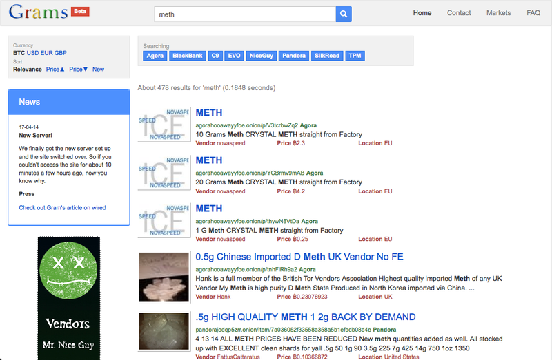The width and height of the screenshot is (552, 360).
Task: Toggle the Pandora market filter
Action: click(294, 56)
